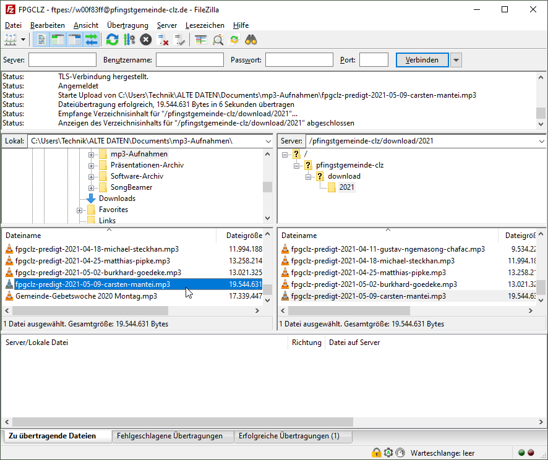Open remote file search binoculars icon
Image resolution: width=548 pixels, height=460 pixels.
click(x=251, y=40)
